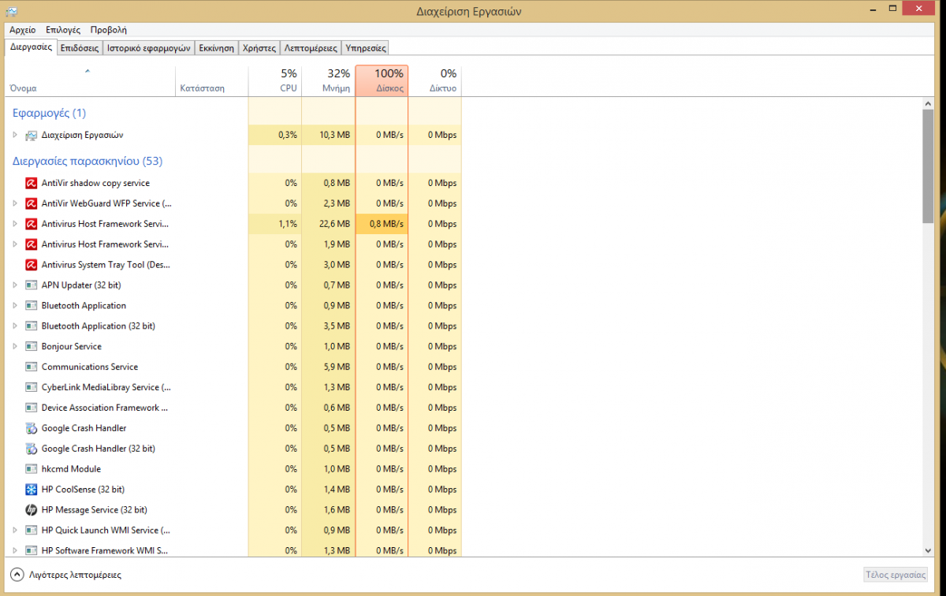Click the 0,8 MB/s disk value cell
This screenshot has height=596, width=946.
click(x=382, y=224)
